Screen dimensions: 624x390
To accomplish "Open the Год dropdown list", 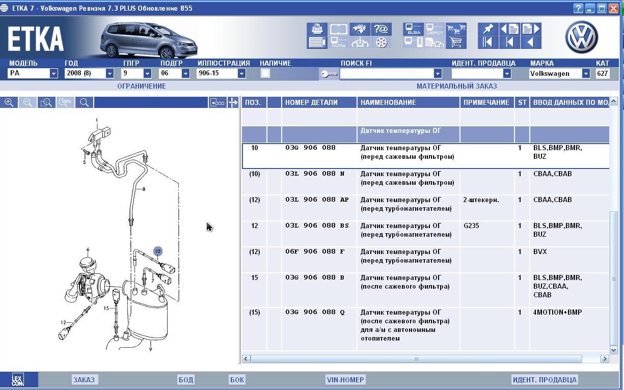I will [x=109, y=73].
